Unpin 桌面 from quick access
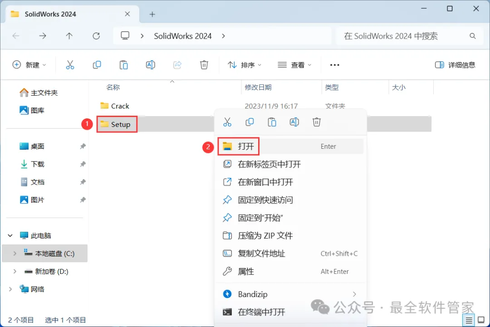Screen dimensions: 490x327 [83, 146]
